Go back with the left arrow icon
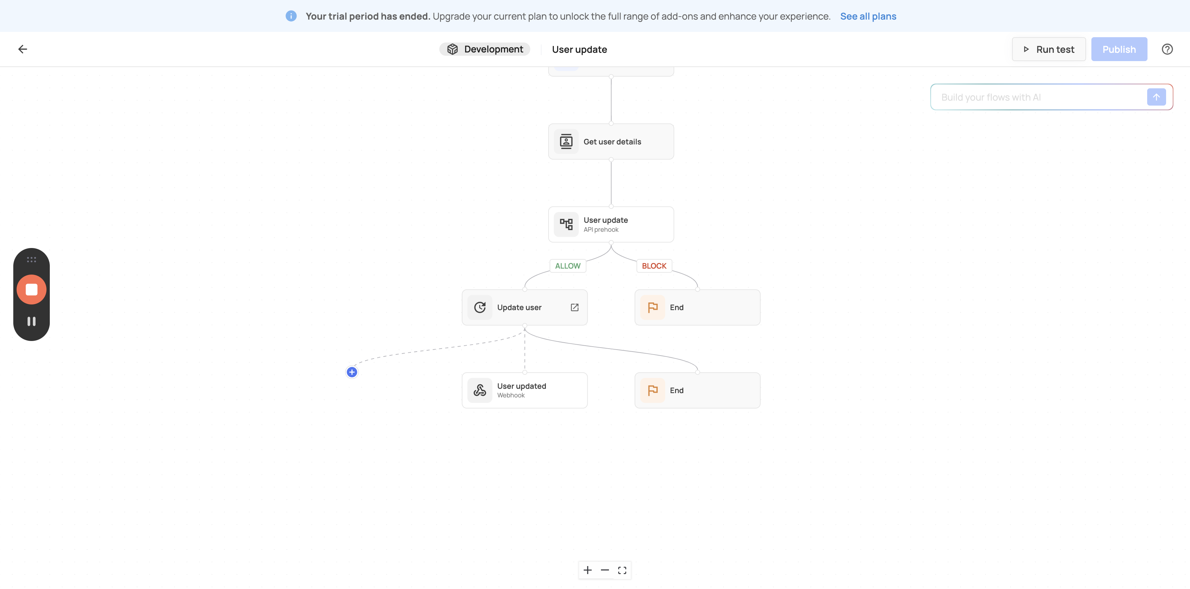Screen dimensions: 1190x589 23,49
